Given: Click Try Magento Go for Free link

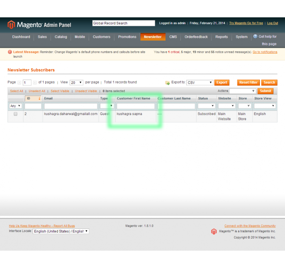Looking at the screenshot, I should (246, 23).
